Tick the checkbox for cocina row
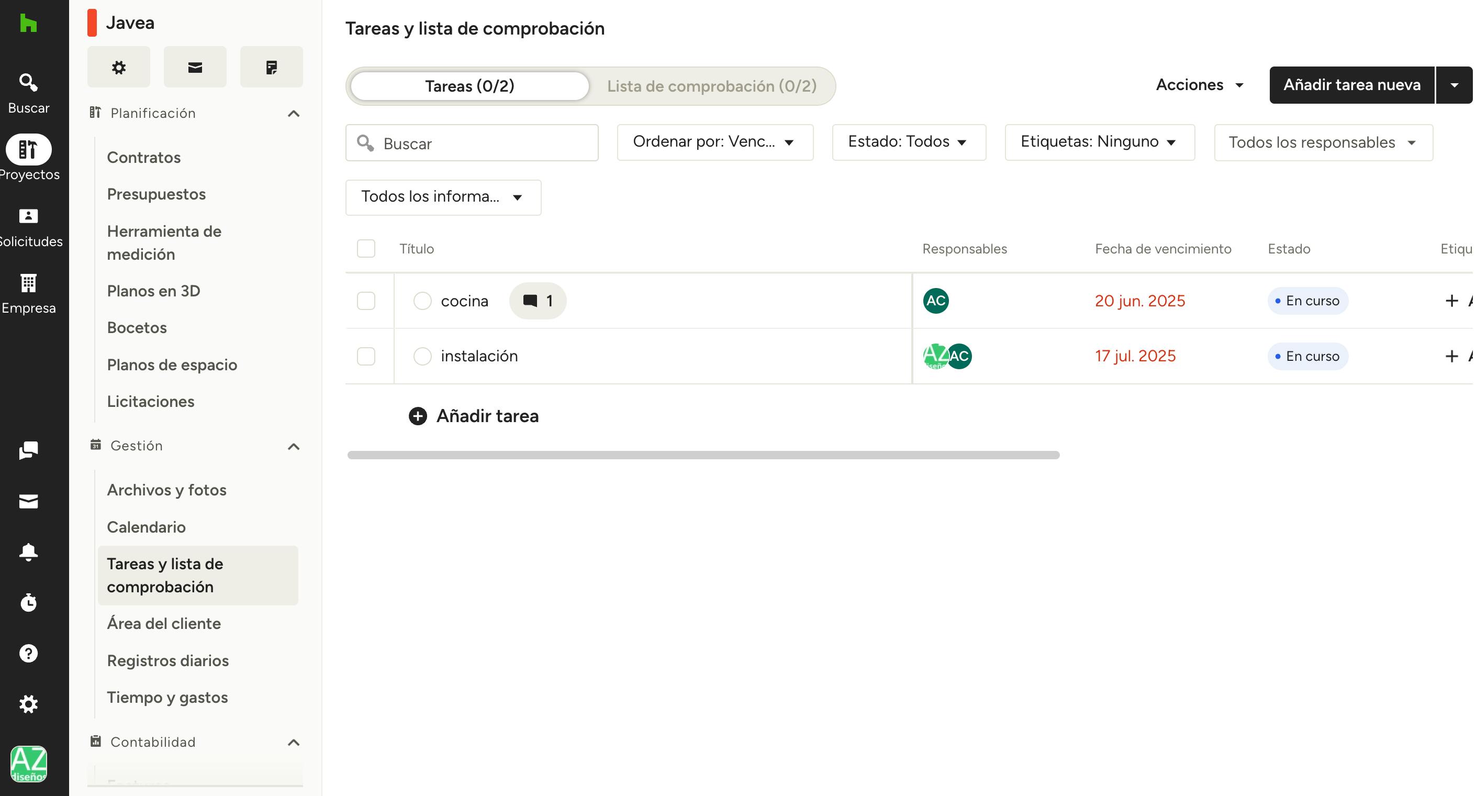 coord(366,301)
